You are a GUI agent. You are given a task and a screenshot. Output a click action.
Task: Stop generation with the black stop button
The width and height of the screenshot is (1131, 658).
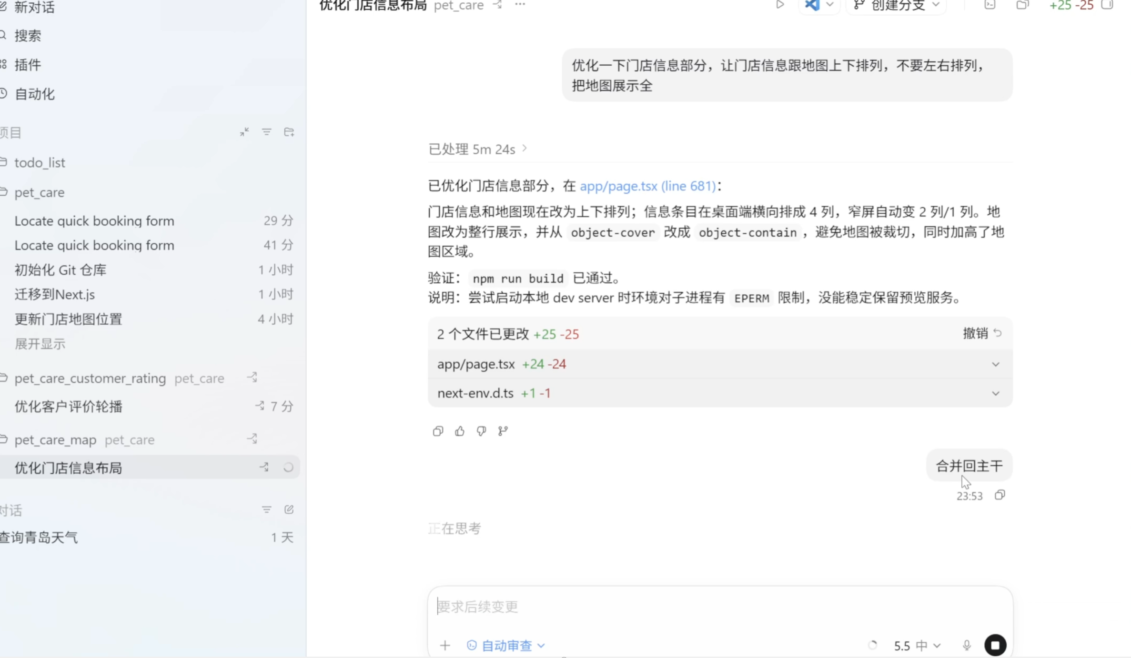click(x=995, y=645)
